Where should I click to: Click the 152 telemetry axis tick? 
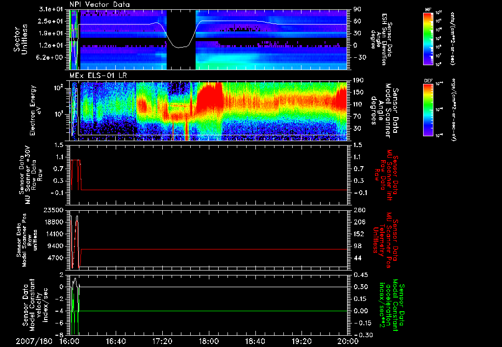point(359,234)
